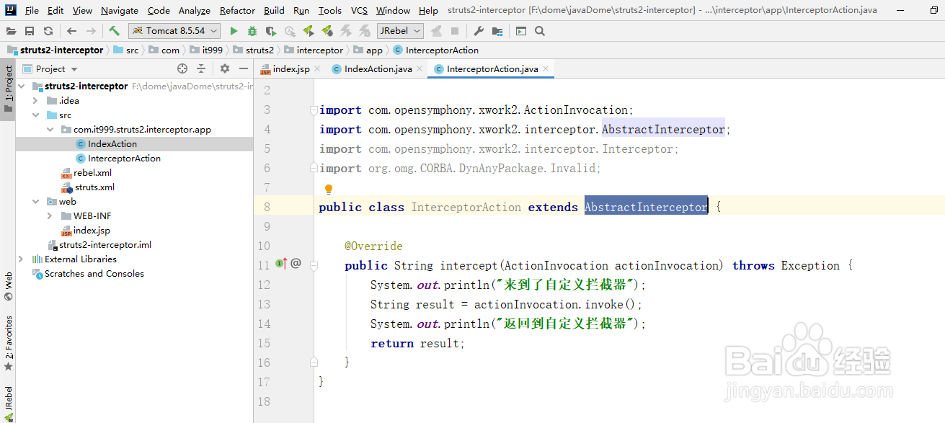945x423 pixels.
Task: Open Search Everywhere magnifier icon
Action: pyautogui.click(x=540, y=31)
